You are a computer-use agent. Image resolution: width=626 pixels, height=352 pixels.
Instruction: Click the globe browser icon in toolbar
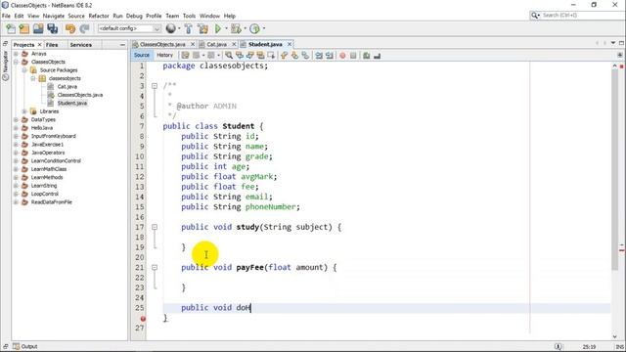click(170, 28)
